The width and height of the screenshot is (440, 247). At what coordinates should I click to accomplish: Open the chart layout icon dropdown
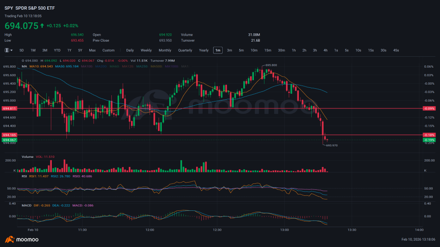point(8,50)
